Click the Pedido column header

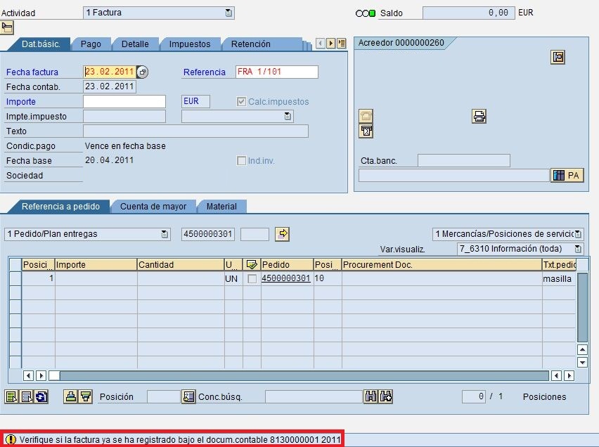point(287,265)
